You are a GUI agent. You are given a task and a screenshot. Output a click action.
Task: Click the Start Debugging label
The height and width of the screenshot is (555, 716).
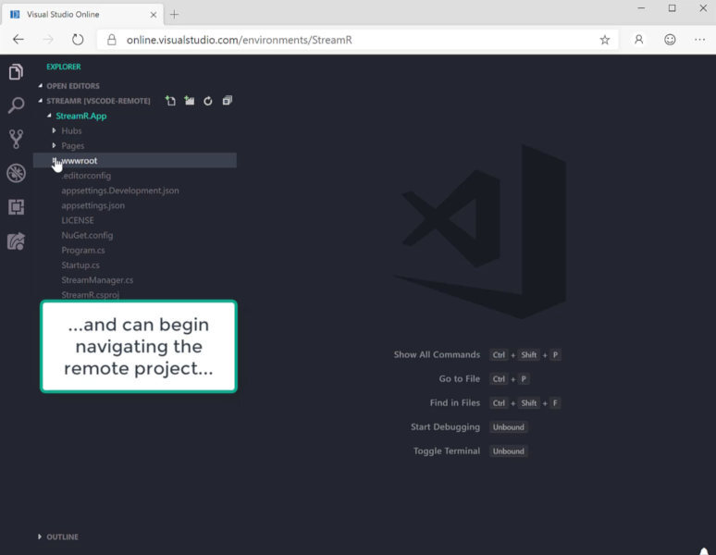click(x=445, y=427)
